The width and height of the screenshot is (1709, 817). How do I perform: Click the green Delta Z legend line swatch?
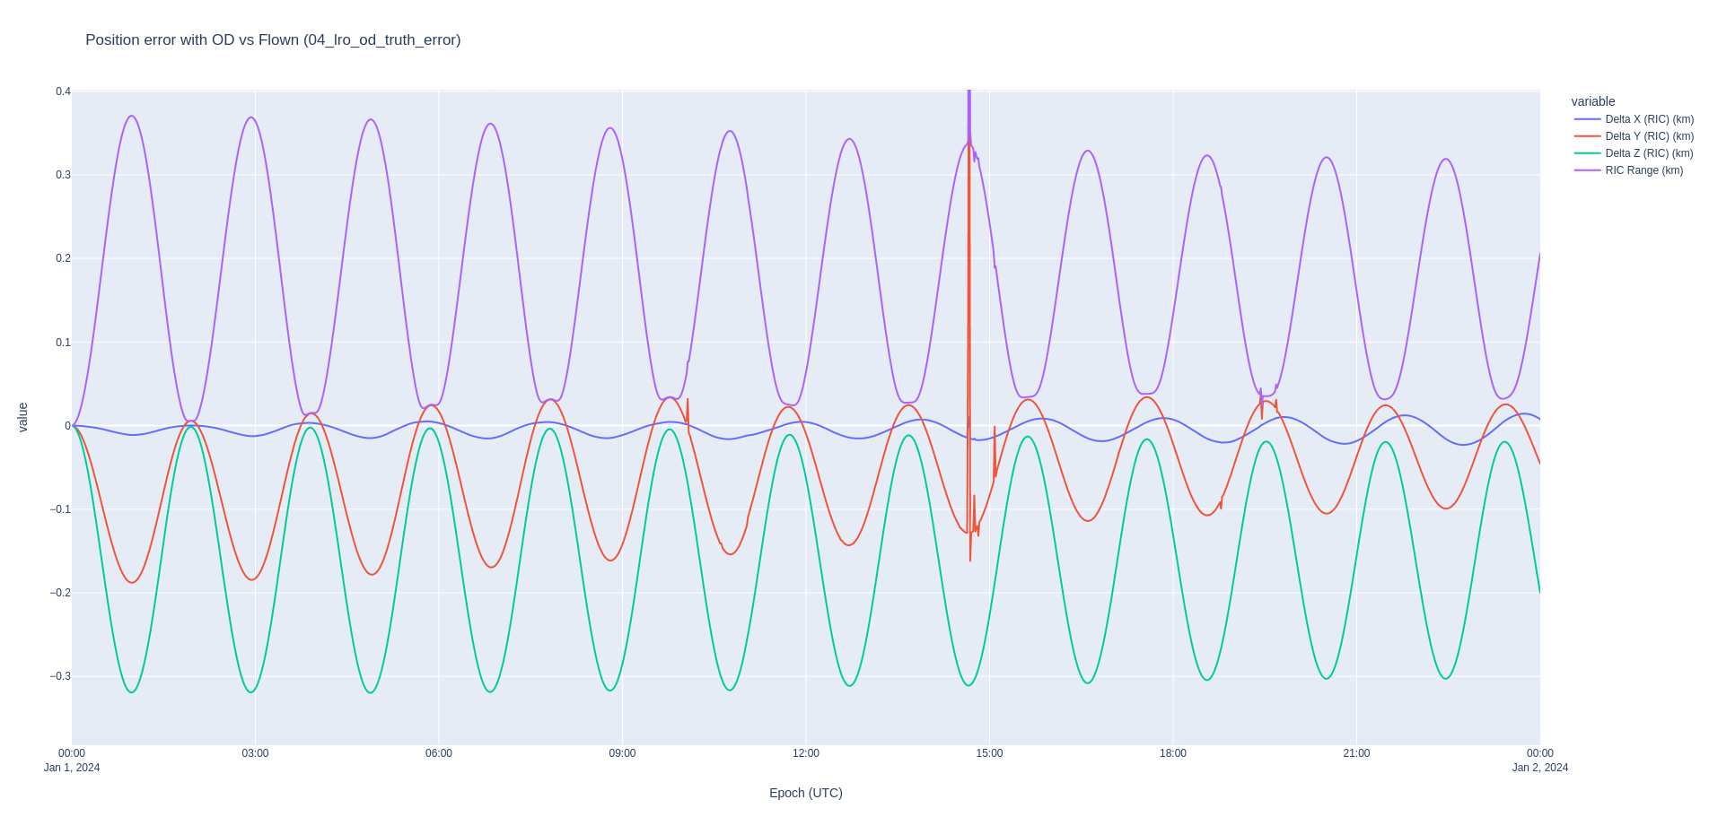tap(1588, 153)
